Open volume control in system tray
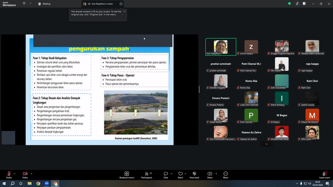Screen dimensions: 333x187 pyautogui.click(x=310, y=183)
